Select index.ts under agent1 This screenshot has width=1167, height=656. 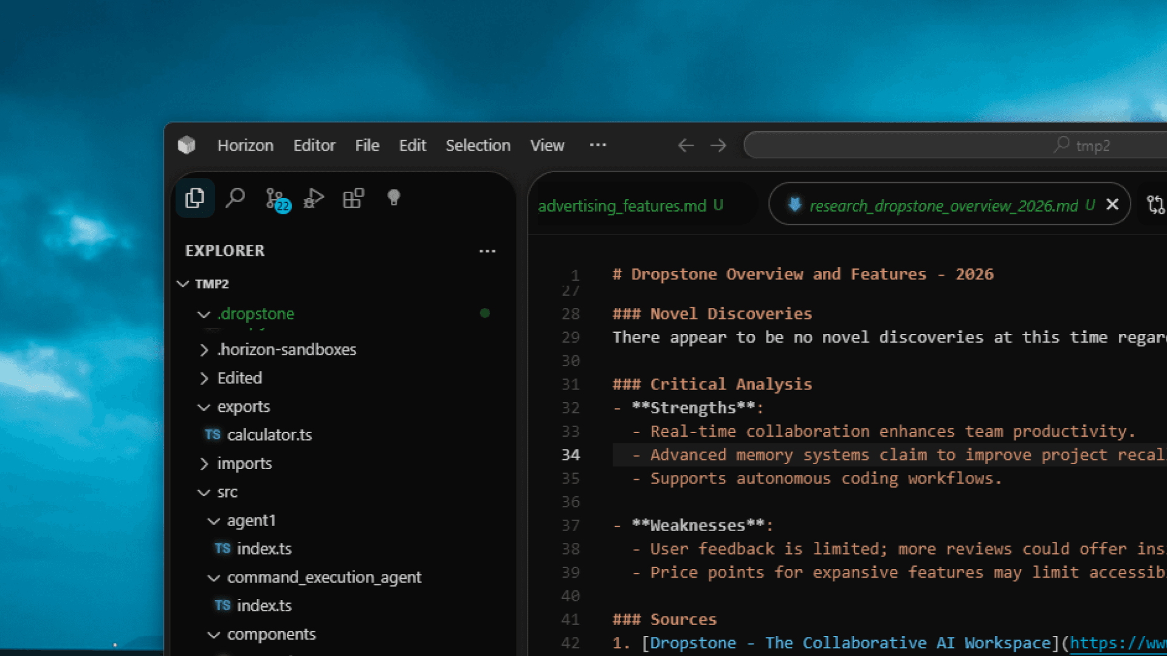[x=264, y=548]
